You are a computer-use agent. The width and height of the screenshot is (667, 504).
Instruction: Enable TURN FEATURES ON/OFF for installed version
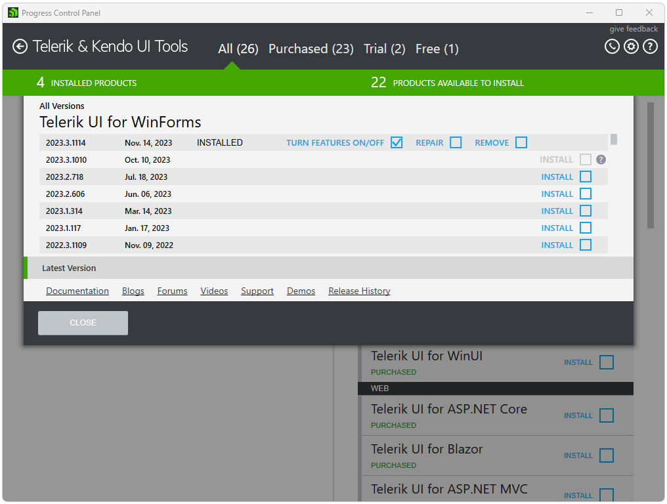click(397, 142)
